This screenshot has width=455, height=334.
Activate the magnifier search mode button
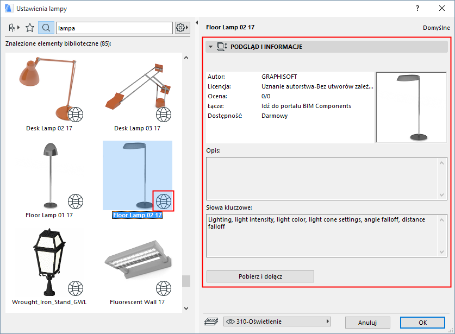click(46, 28)
